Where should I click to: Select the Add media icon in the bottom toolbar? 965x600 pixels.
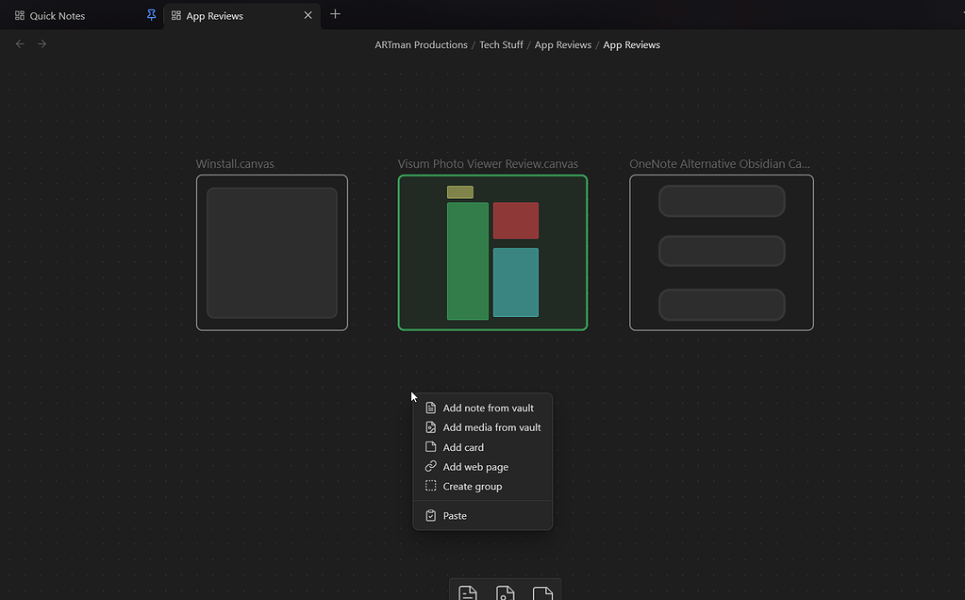coord(505,592)
